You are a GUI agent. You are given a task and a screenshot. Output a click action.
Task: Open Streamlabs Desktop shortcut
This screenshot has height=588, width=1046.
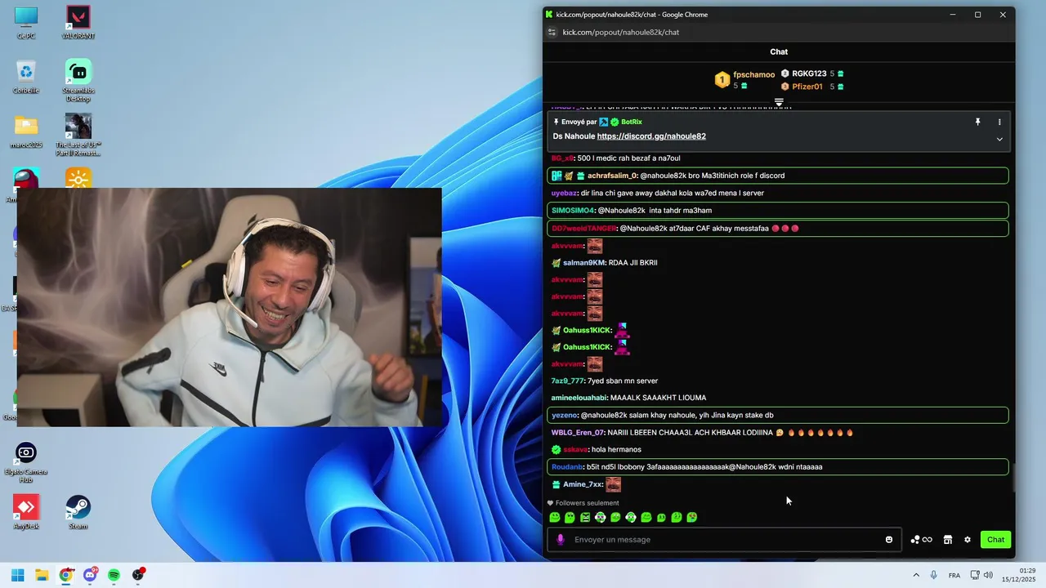[78, 80]
